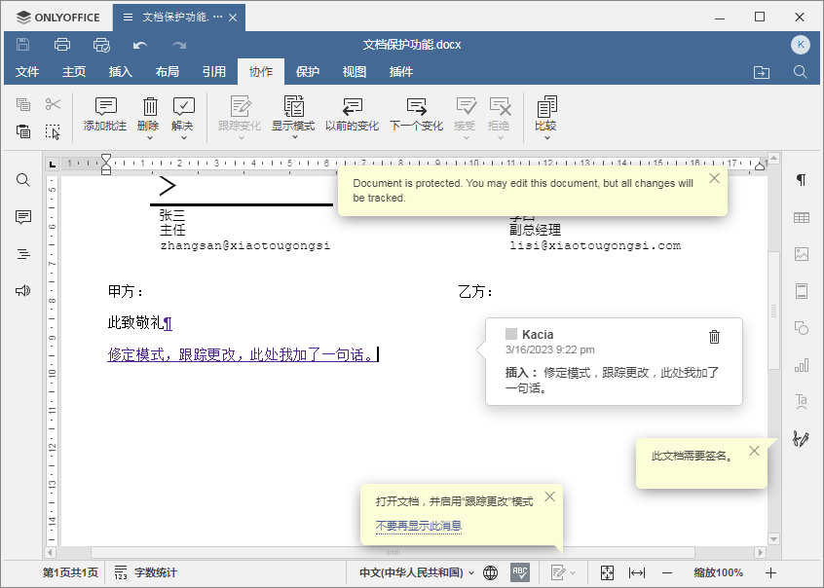Screen dimensions: 824x588
Task: Switch to the 保护 tab
Action: 308,72
